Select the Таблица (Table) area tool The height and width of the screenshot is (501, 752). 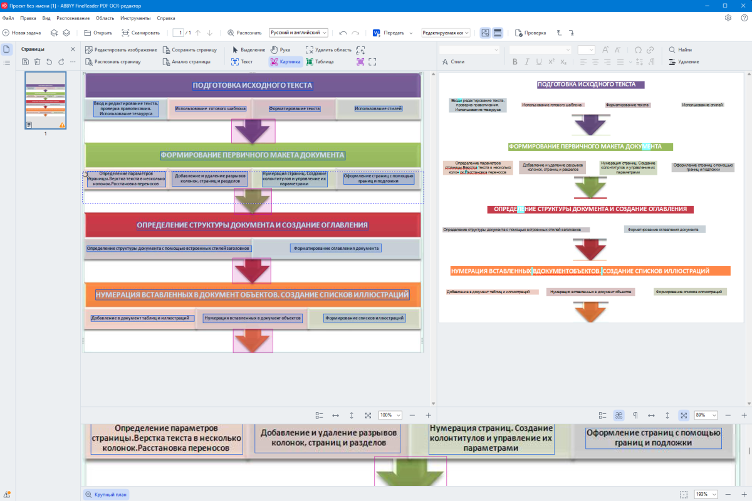coord(320,62)
